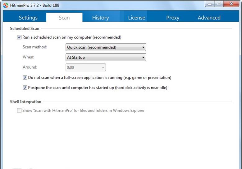Toggle Postpone the scan until computer started up
This screenshot has height=169, width=242.
[25, 88]
